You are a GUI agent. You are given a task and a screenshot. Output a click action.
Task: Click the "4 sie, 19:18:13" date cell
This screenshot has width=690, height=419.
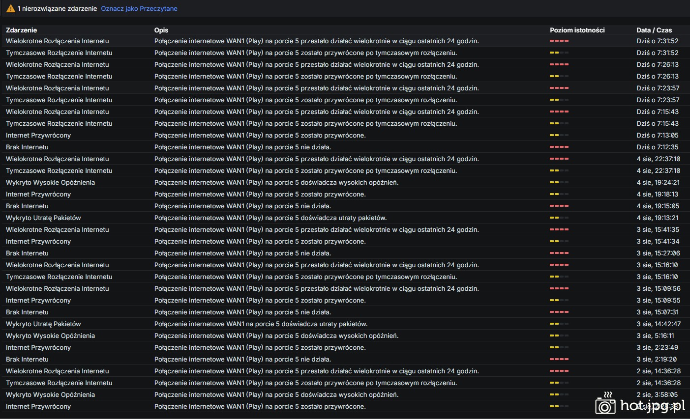point(657,194)
